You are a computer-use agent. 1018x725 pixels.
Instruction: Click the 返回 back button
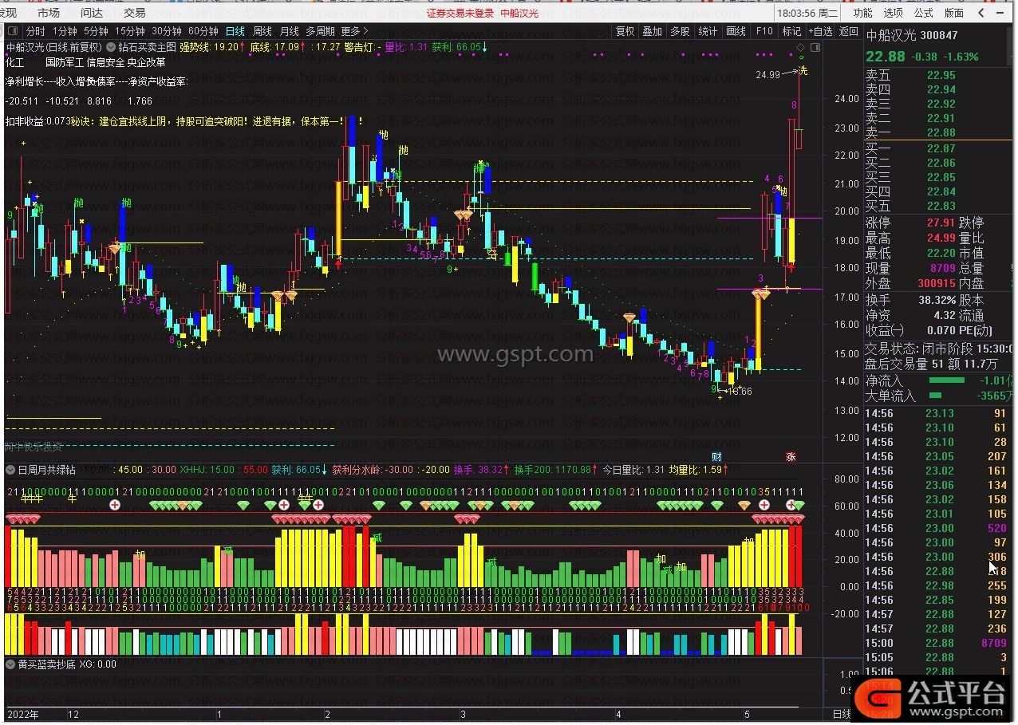pyautogui.click(x=849, y=32)
